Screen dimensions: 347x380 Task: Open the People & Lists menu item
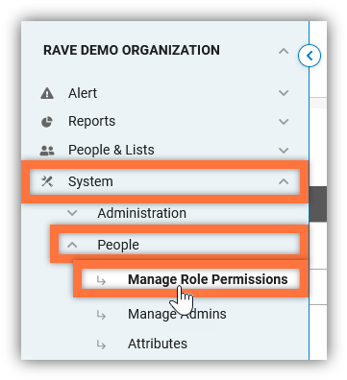[112, 150]
